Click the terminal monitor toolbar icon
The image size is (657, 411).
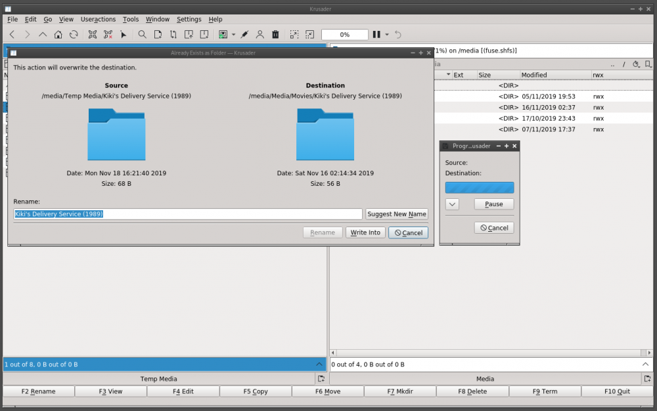[x=223, y=34]
